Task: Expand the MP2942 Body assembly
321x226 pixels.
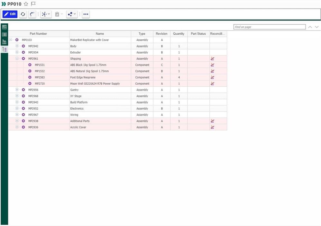Action: click(17, 46)
